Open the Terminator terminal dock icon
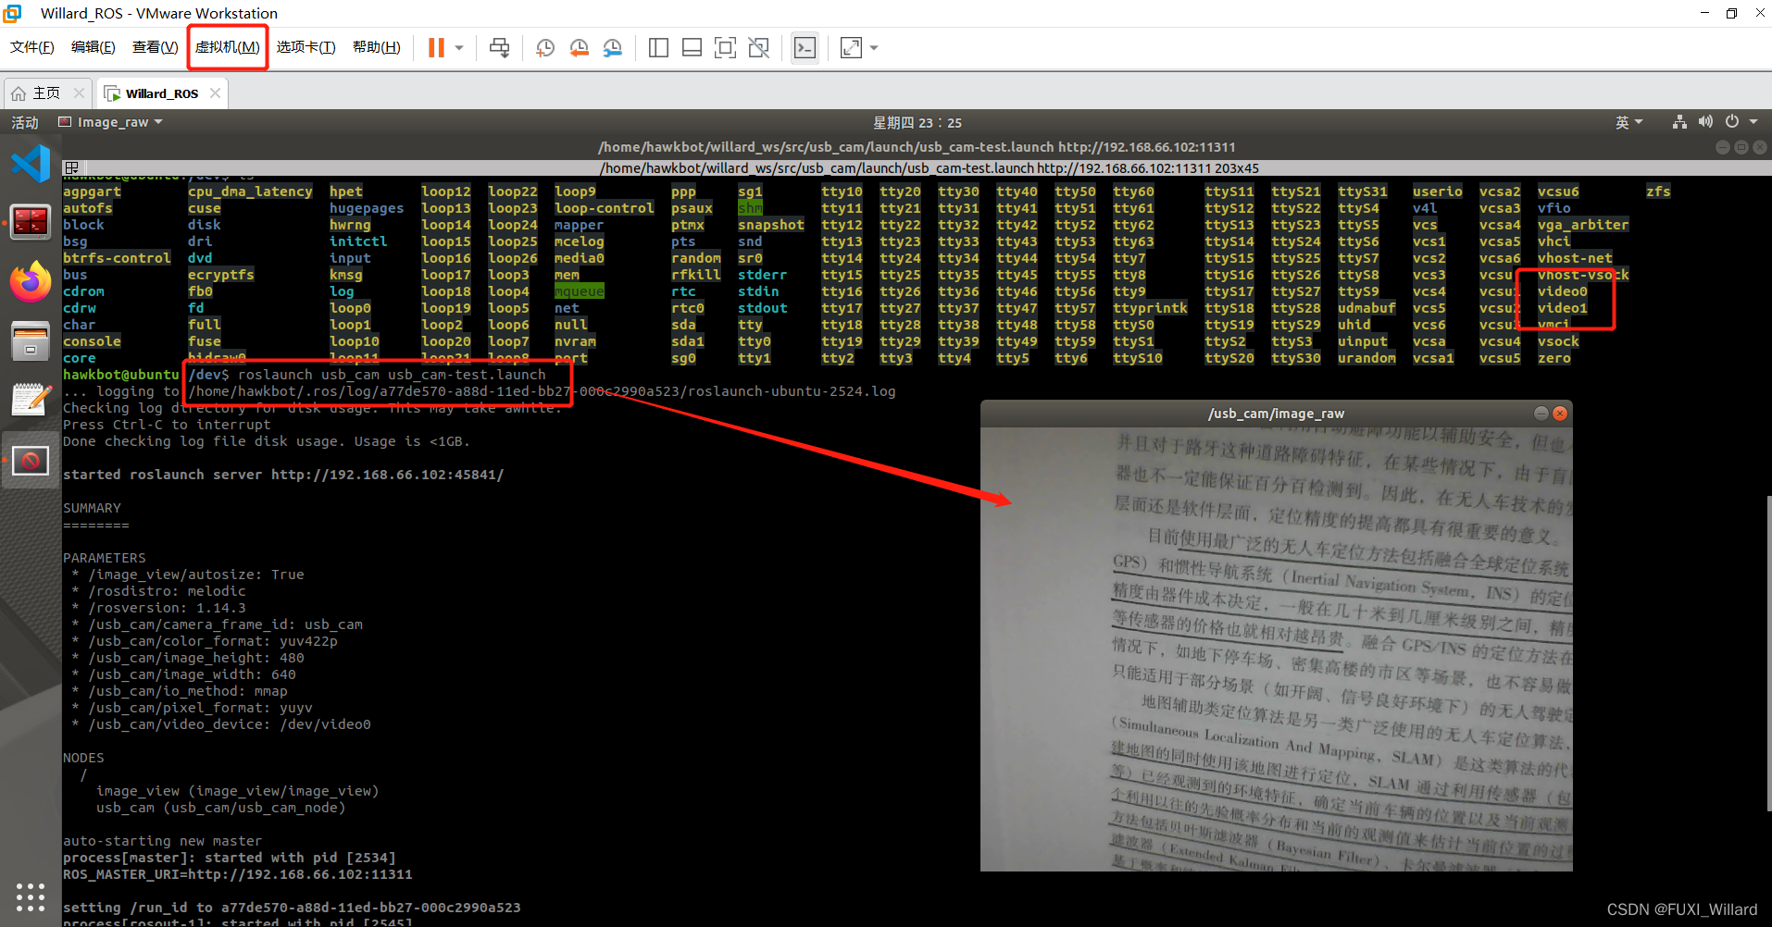Image resolution: width=1772 pixels, height=927 pixels. (31, 222)
